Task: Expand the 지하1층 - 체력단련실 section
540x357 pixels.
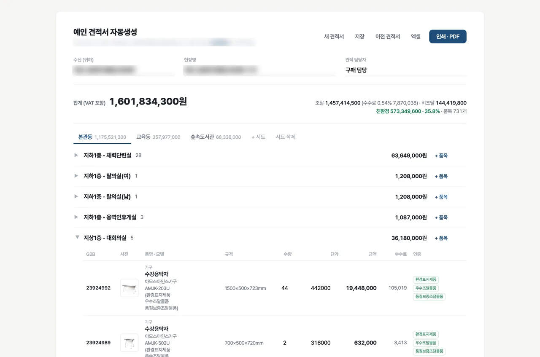Action: (x=76, y=155)
